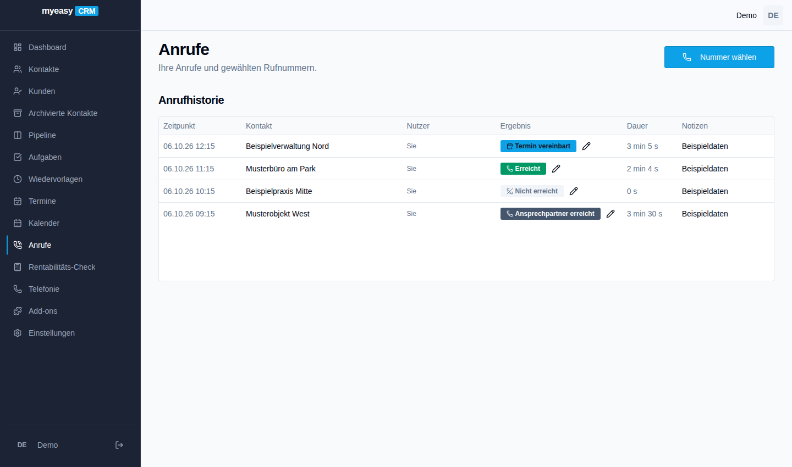The width and height of the screenshot is (792, 467).
Task: Click the Nummer wählen button
Action: (x=719, y=57)
